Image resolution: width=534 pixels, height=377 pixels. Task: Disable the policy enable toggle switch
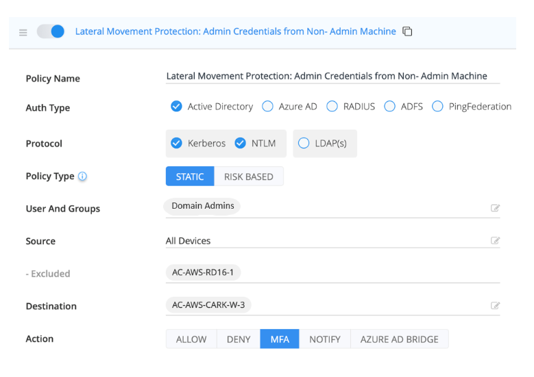click(51, 31)
